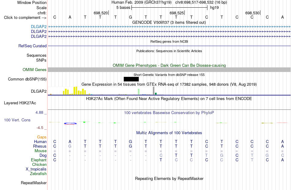This screenshot has width=291, height=190.
Task: Open GENCODE V50lift37 track title
Action: pos(169,22)
